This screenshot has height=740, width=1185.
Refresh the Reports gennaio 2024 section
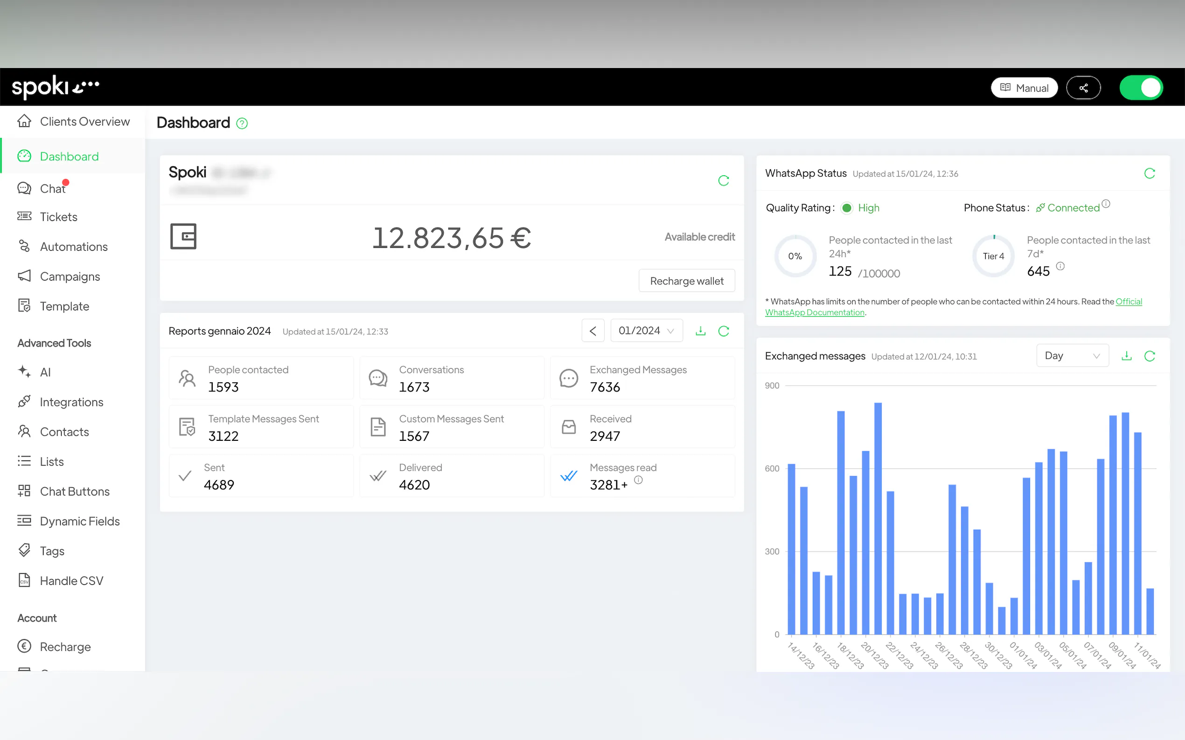[723, 331]
